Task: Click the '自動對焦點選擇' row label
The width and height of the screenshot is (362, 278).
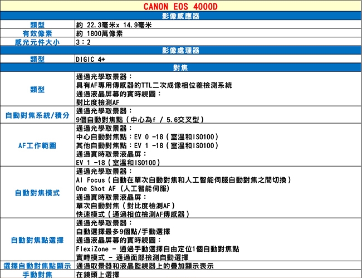Action: coord(37,240)
